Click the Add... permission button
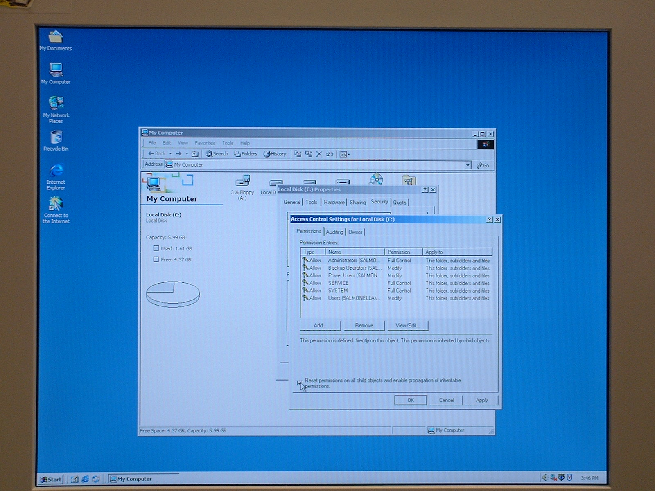655x491 pixels. tap(320, 326)
